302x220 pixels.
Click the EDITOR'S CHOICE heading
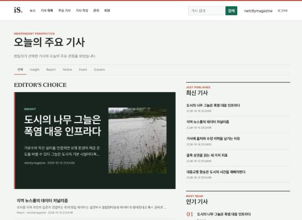40,85
